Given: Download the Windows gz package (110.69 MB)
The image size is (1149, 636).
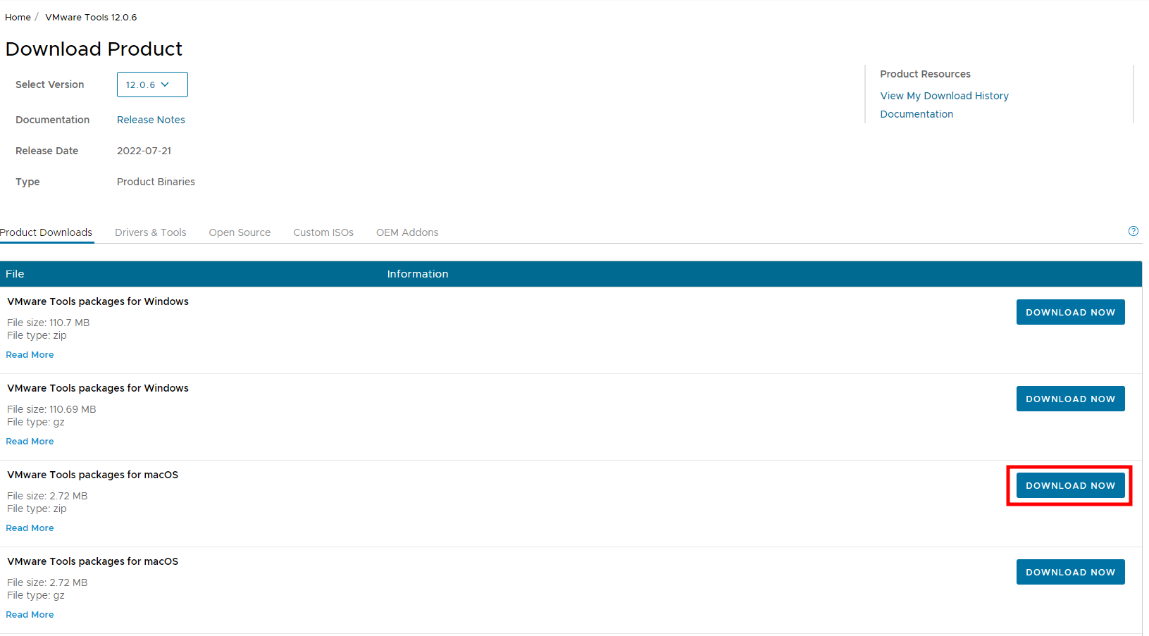Looking at the screenshot, I should (x=1070, y=399).
